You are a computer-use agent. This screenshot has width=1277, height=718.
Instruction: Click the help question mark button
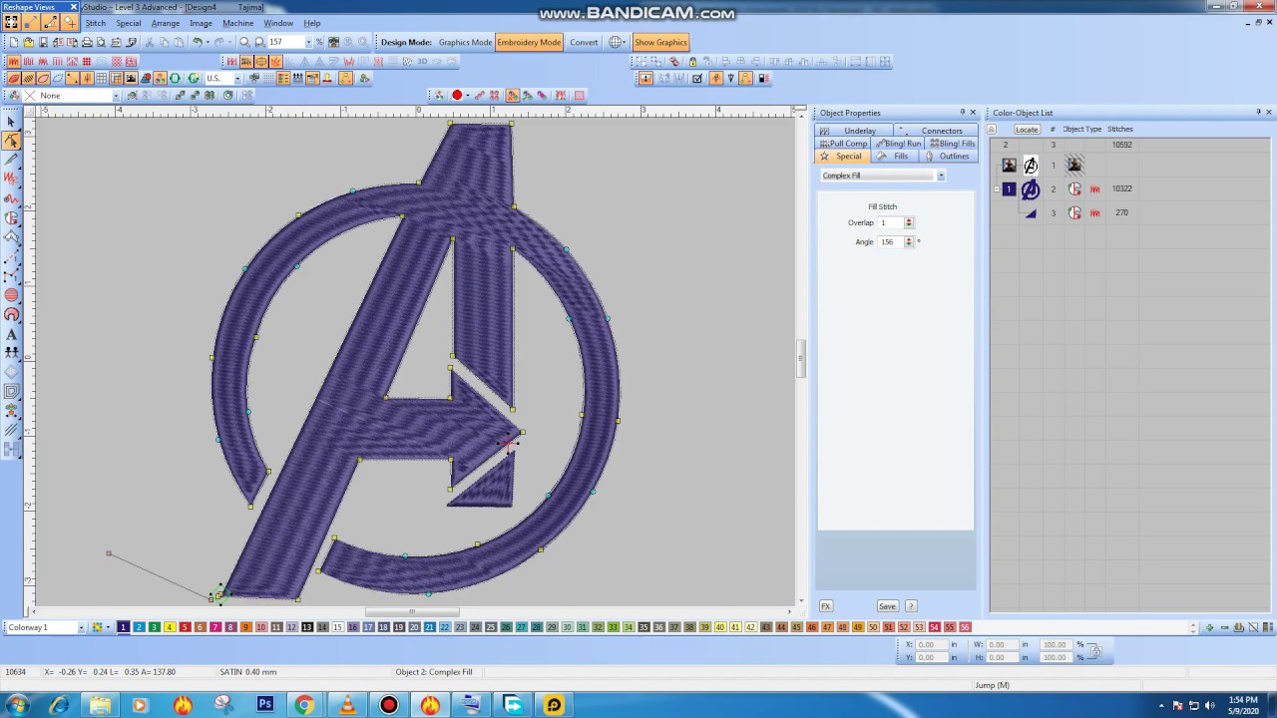coord(911,606)
